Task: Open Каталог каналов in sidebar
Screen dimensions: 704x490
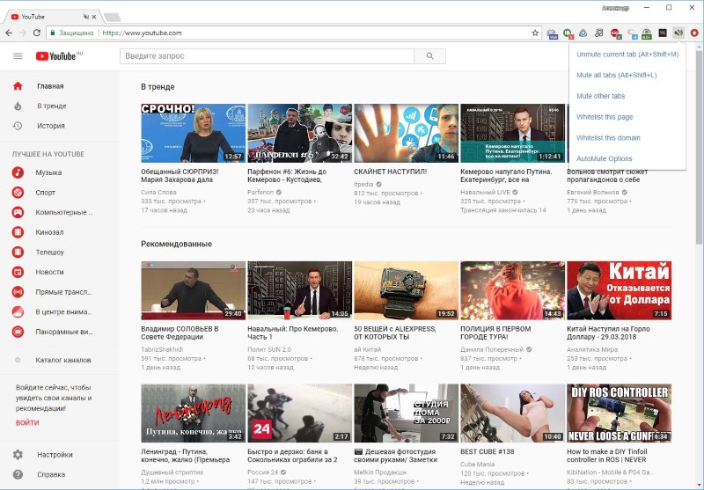Action: [x=62, y=360]
